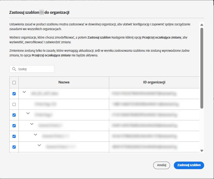Click the dialog's vertical scrollbar thumb

201,67
